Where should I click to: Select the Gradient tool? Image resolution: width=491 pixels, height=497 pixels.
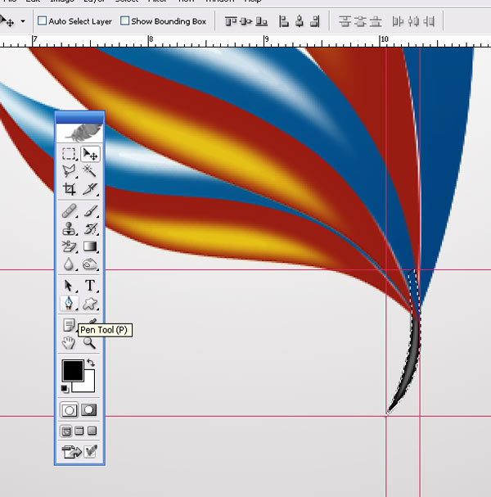90,246
